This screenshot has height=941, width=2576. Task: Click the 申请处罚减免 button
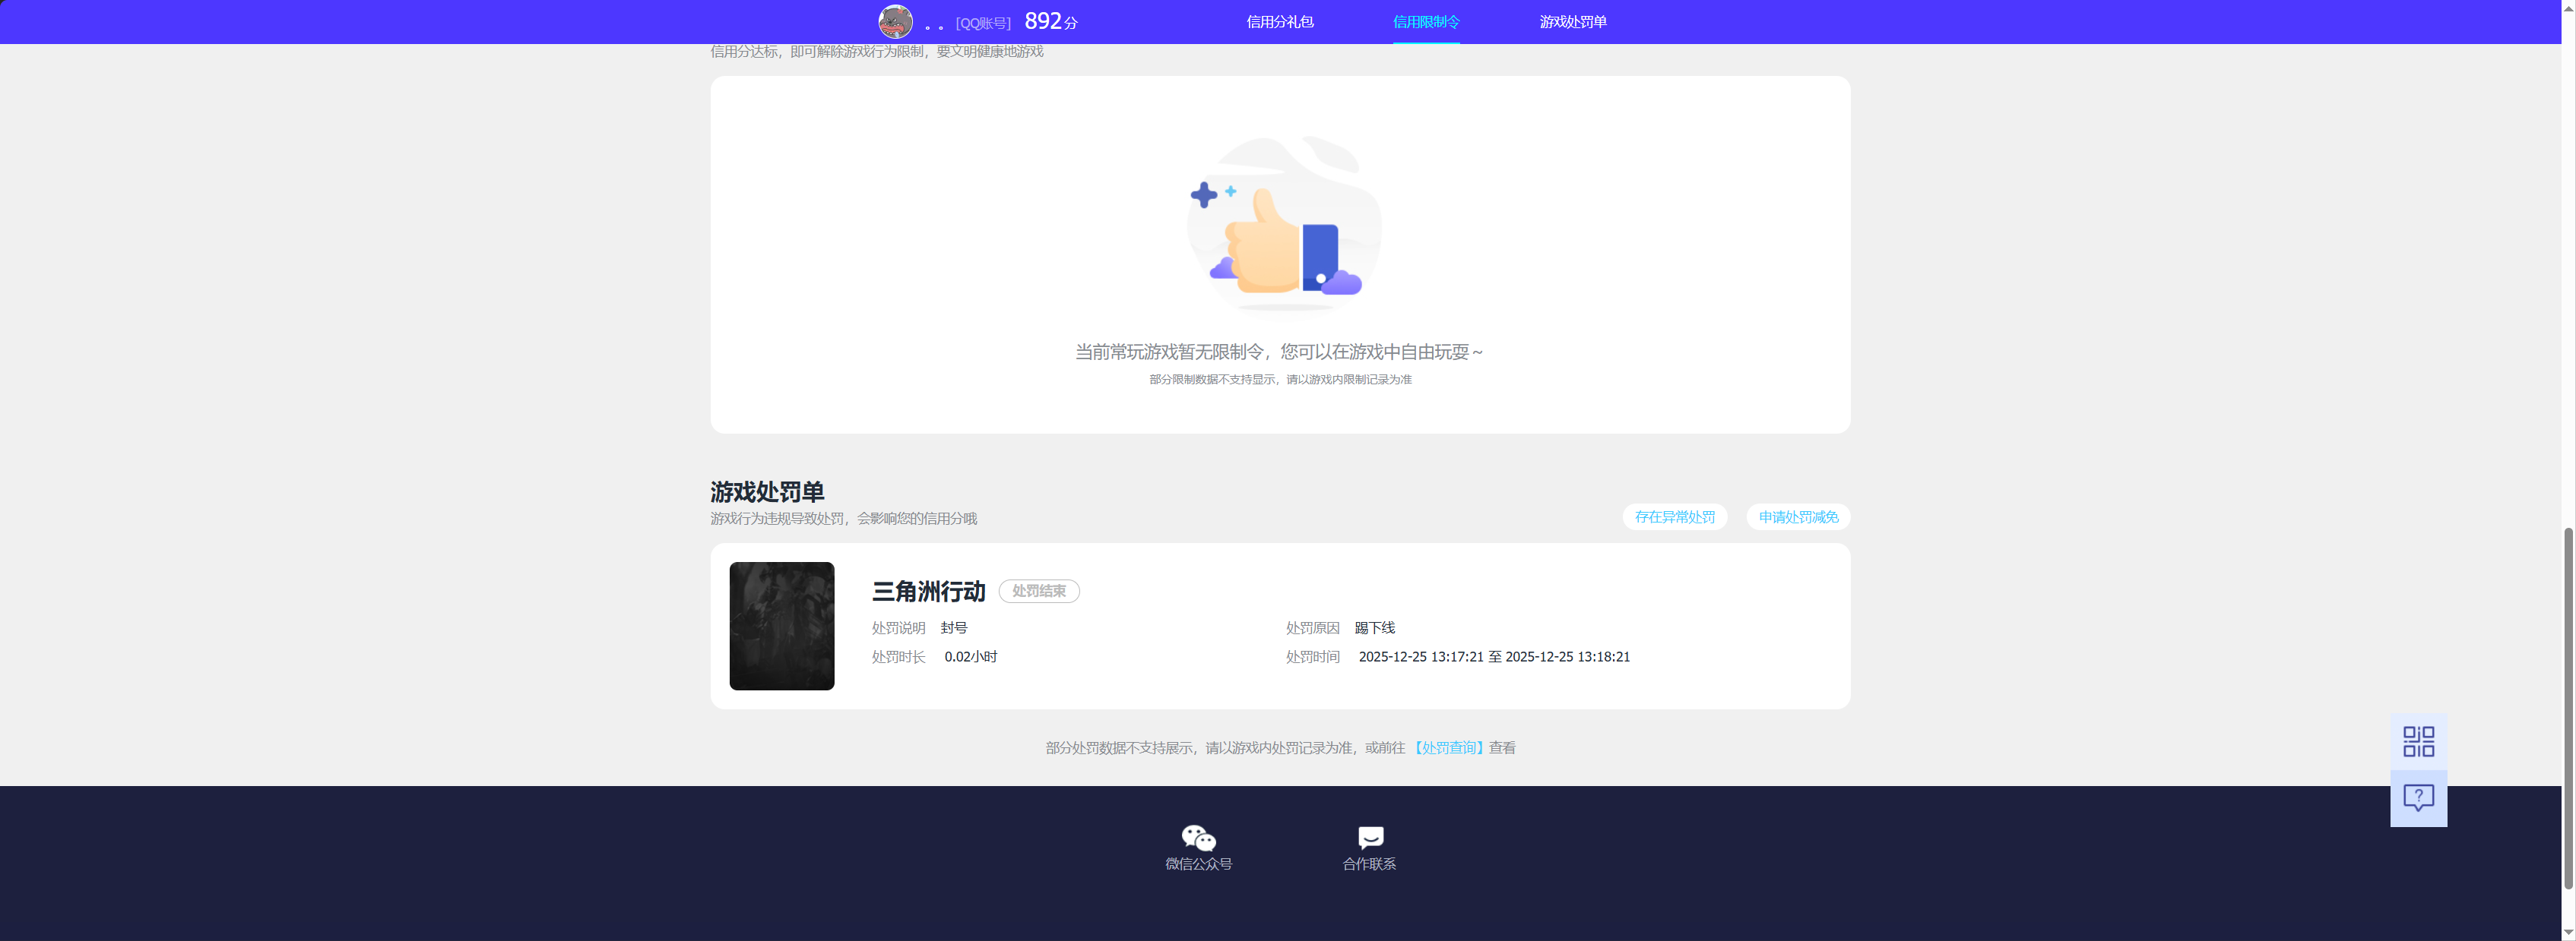(x=1798, y=517)
